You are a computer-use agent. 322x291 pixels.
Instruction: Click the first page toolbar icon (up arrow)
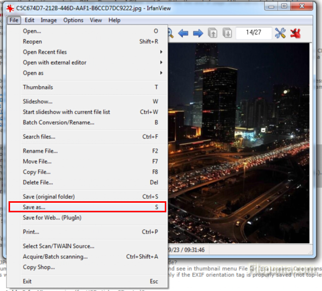tap(213, 33)
